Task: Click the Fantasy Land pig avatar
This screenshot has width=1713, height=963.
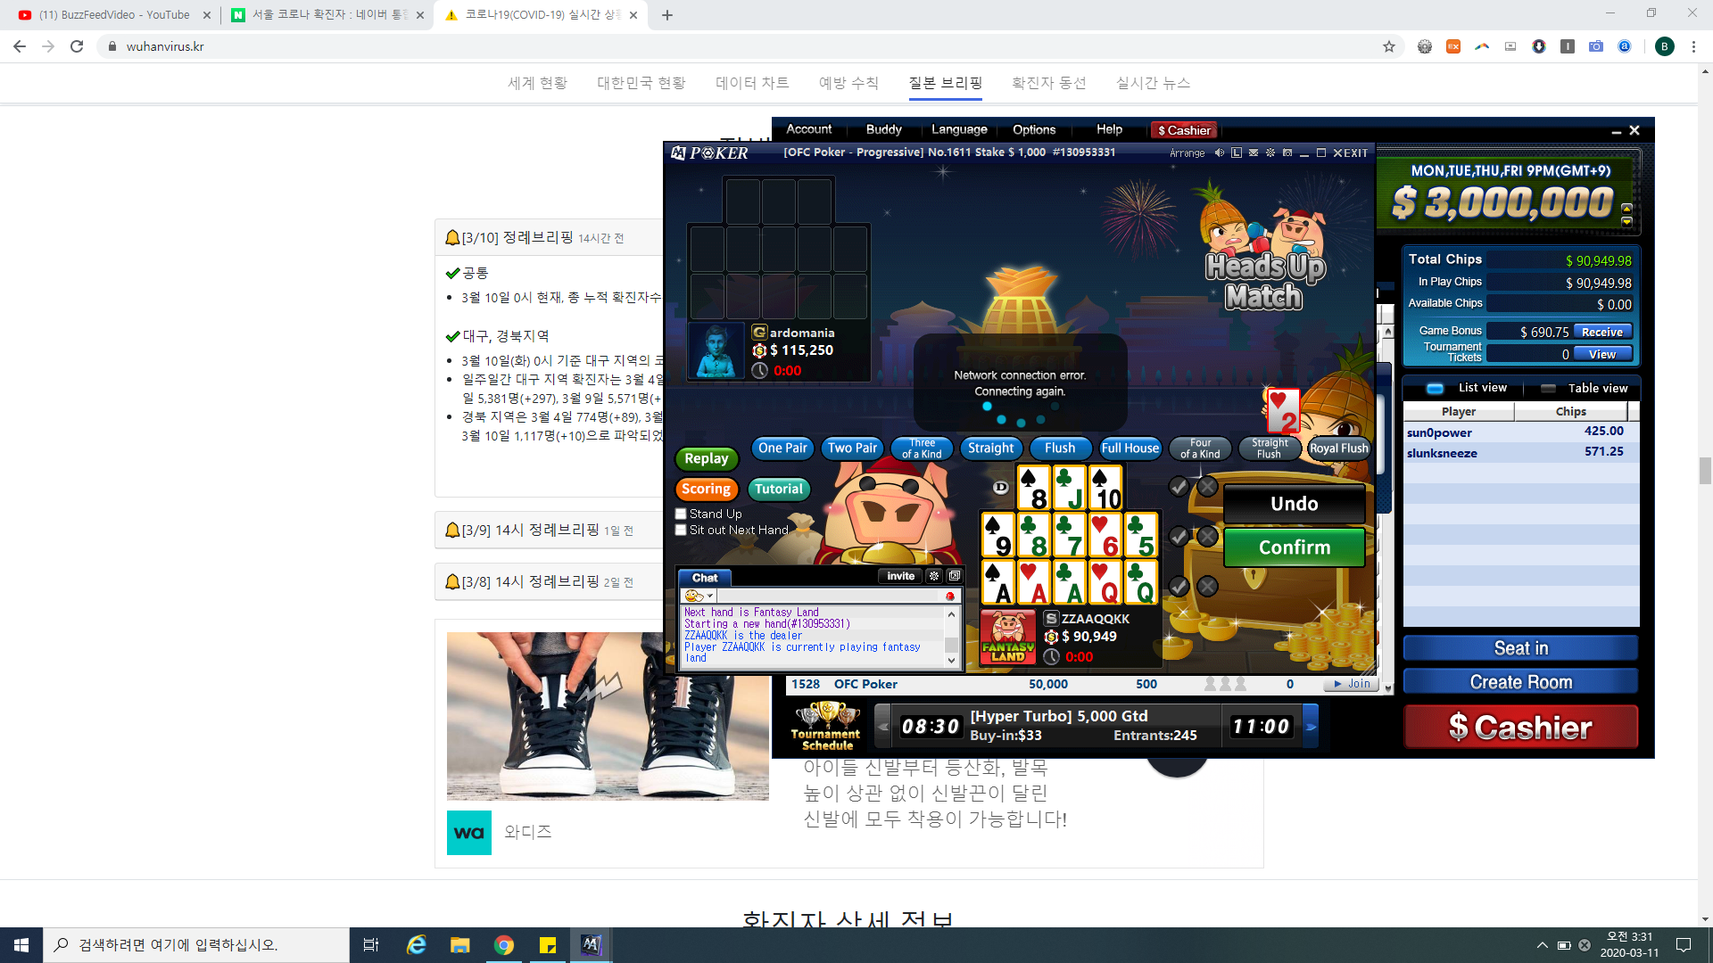Action: pyautogui.click(x=1008, y=638)
